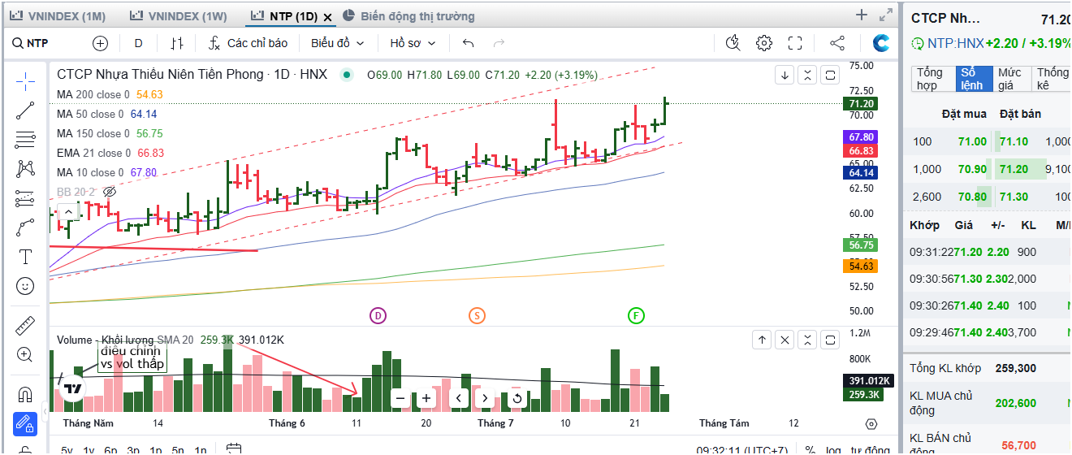Select the Mức giá tab button

click(x=1009, y=79)
